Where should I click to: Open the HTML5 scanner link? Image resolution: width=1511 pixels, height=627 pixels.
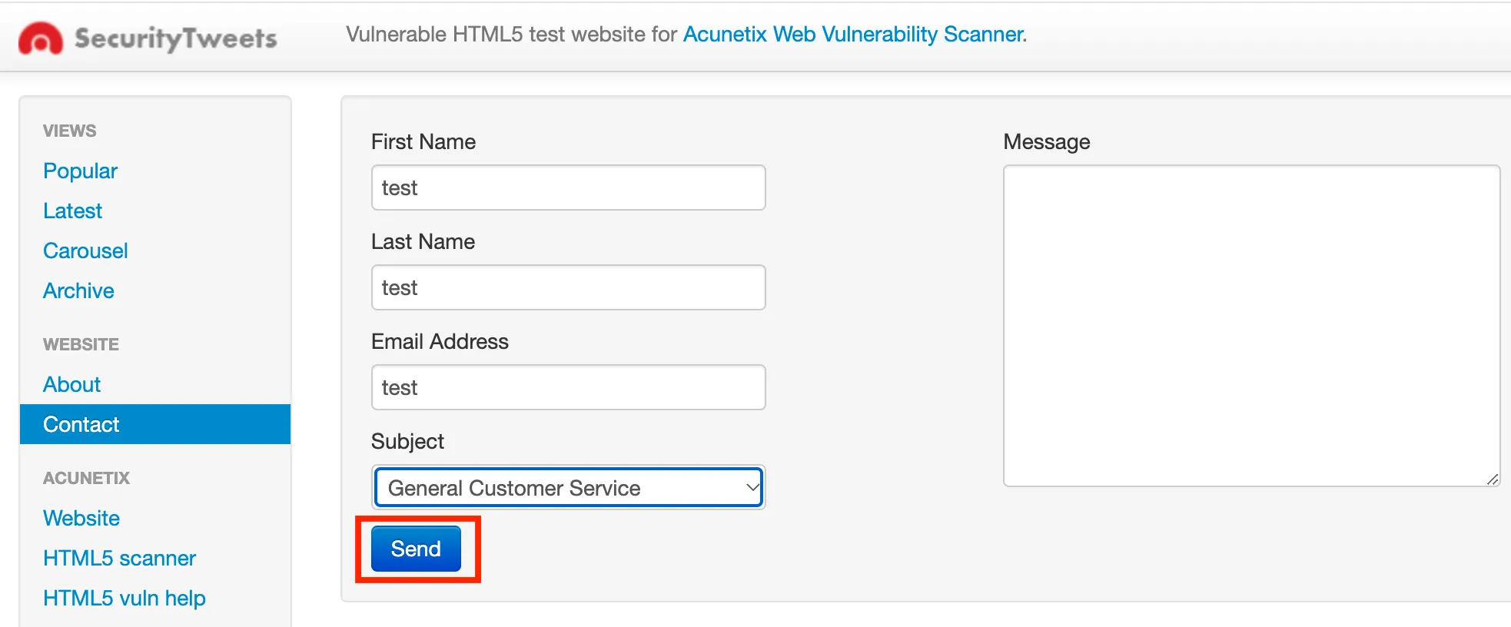[x=119, y=558]
